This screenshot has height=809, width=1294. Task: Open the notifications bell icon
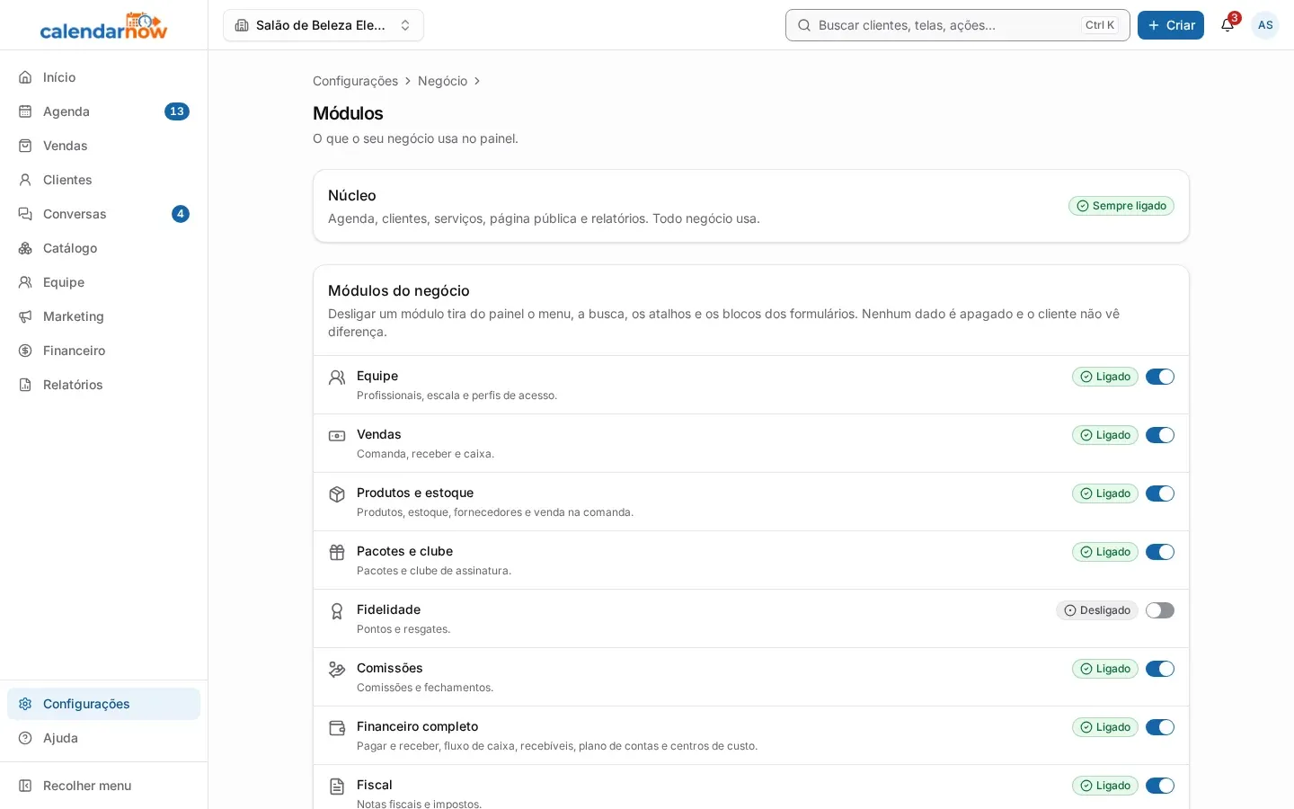(x=1228, y=25)
